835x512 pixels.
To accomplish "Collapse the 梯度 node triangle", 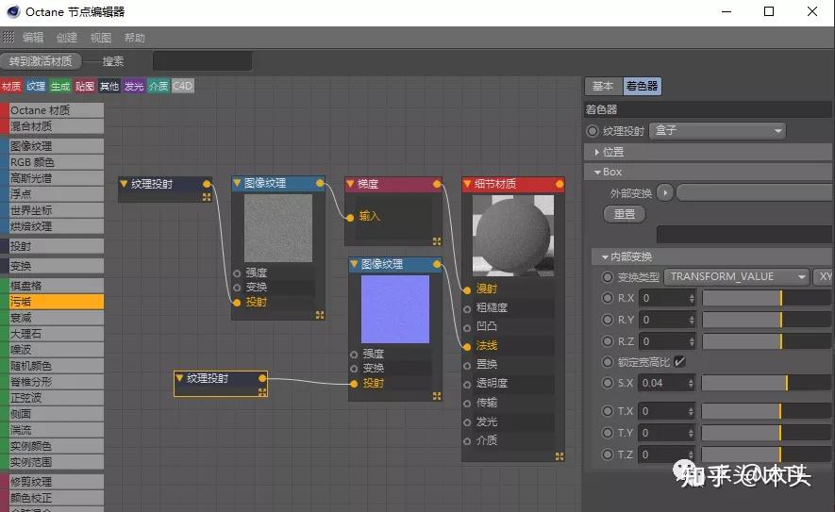I will pyautogui.click(x=350, y=184).
